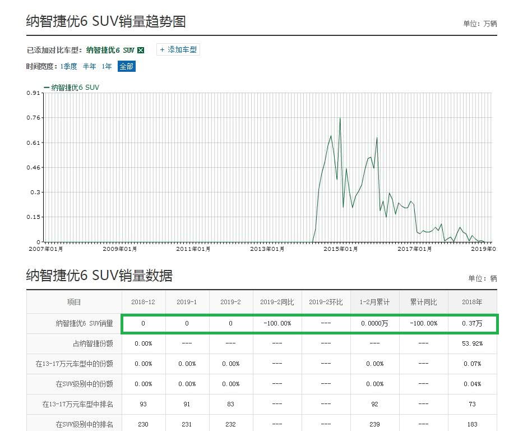Click the 在SUV级别中的排名 row label

tap(85, 424)
